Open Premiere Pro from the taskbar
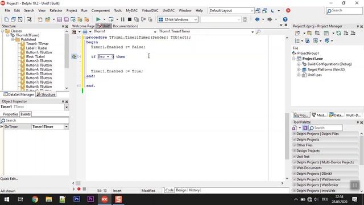This screenshot has height=205, width=364. pyautogui.click(x=90, y=199)
